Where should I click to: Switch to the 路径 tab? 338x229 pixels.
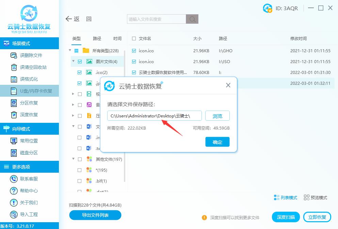pyautogui.click(x=97, y=39)
